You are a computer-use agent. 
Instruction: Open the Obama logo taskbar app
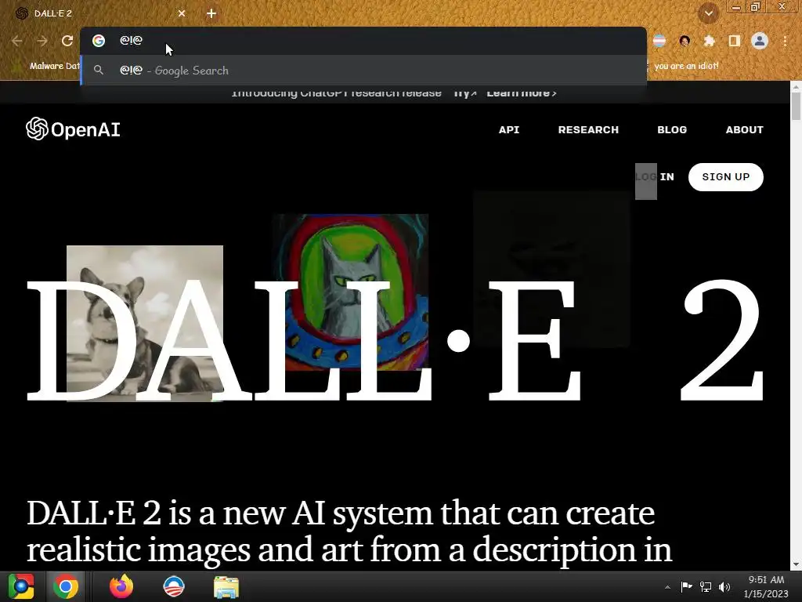[173, 586]
